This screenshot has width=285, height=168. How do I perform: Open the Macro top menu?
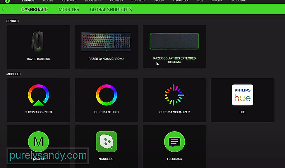[217, 1]
